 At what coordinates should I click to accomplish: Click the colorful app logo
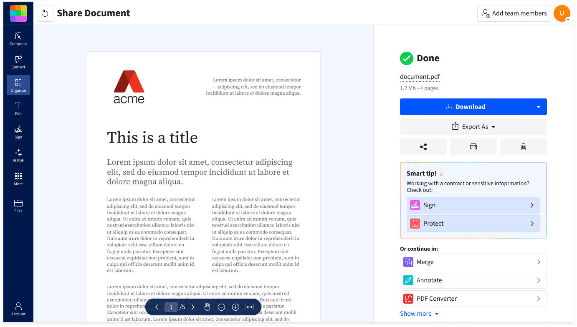18,13
